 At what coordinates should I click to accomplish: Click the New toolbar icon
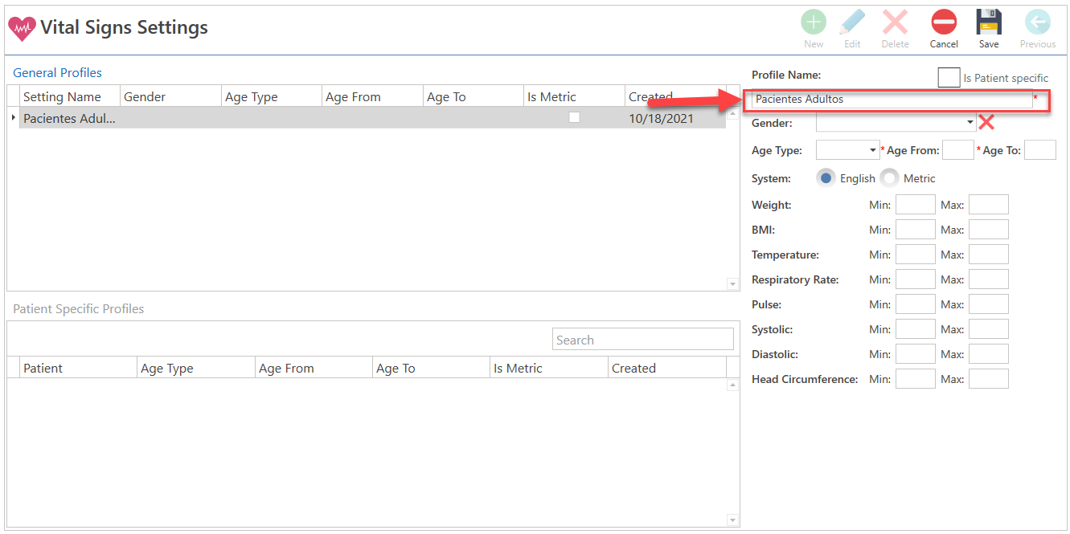[x=814, y=22]
